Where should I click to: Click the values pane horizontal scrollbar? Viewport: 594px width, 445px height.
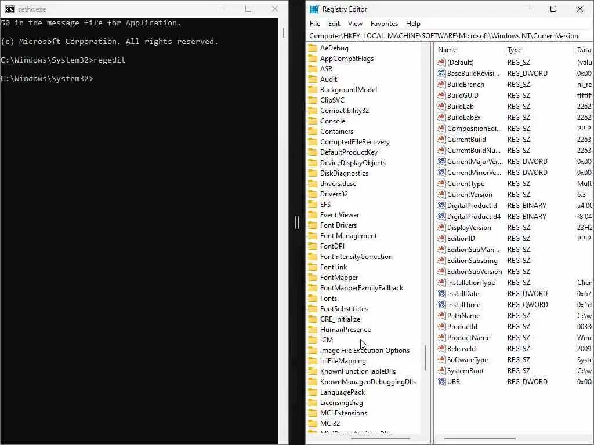point(480,439)
